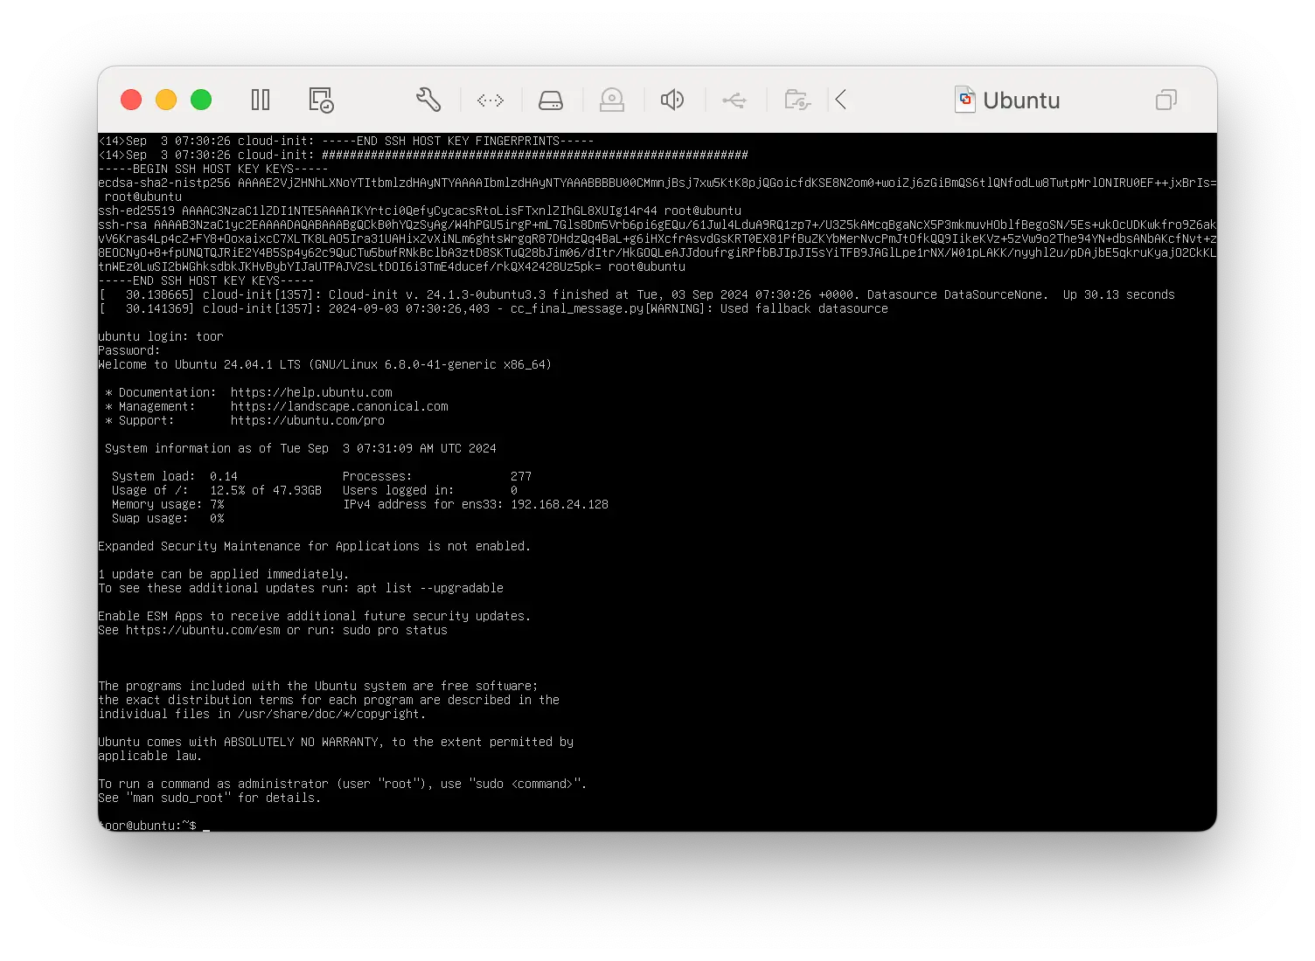The height and width of the screenshot is (961, 1315).
Task: Click 'END SSH HOST KEY FINGERPRINTS' line
Action: pyautogui.click(x=346, y=141)
